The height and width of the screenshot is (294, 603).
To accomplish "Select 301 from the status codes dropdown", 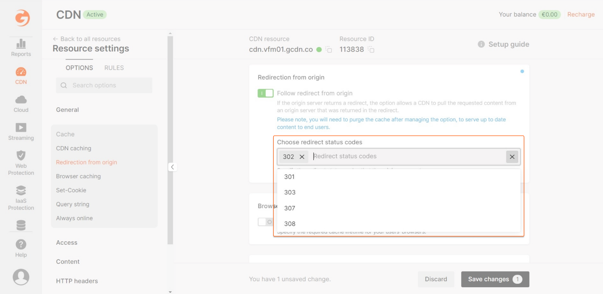I will click(x=289, y=177).
